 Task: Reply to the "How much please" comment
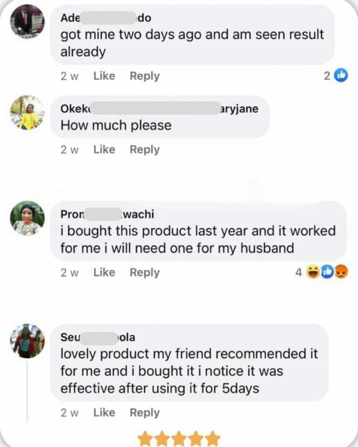(x=145, y=150)
